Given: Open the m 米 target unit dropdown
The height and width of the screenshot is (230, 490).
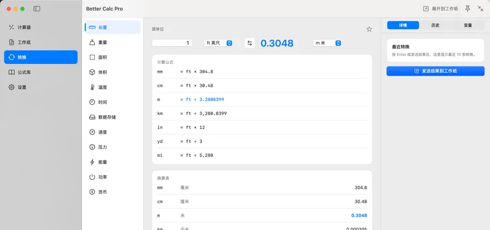Looking at the screenshot, I should click(327, 43).
